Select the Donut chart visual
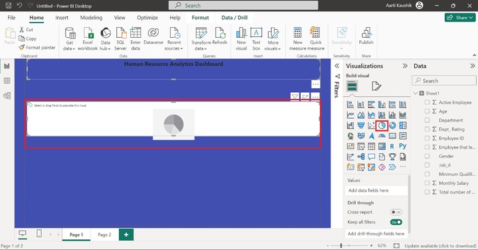The width and height of the screenshot is (478, 250). (x=392, y=125)
